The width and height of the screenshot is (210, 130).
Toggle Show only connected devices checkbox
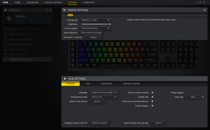click(x=152, y=101)
